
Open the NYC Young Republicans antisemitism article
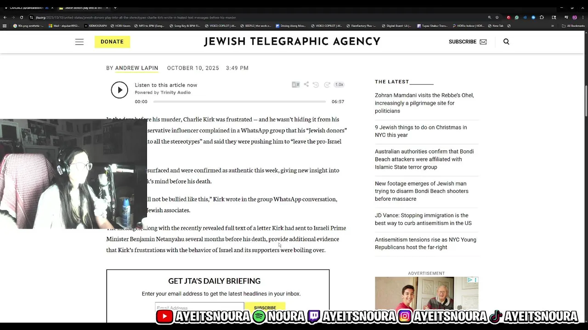[x=425, y=243]
